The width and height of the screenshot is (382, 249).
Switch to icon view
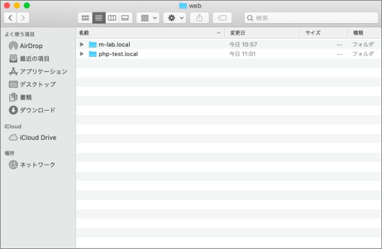tap(85, 18)
